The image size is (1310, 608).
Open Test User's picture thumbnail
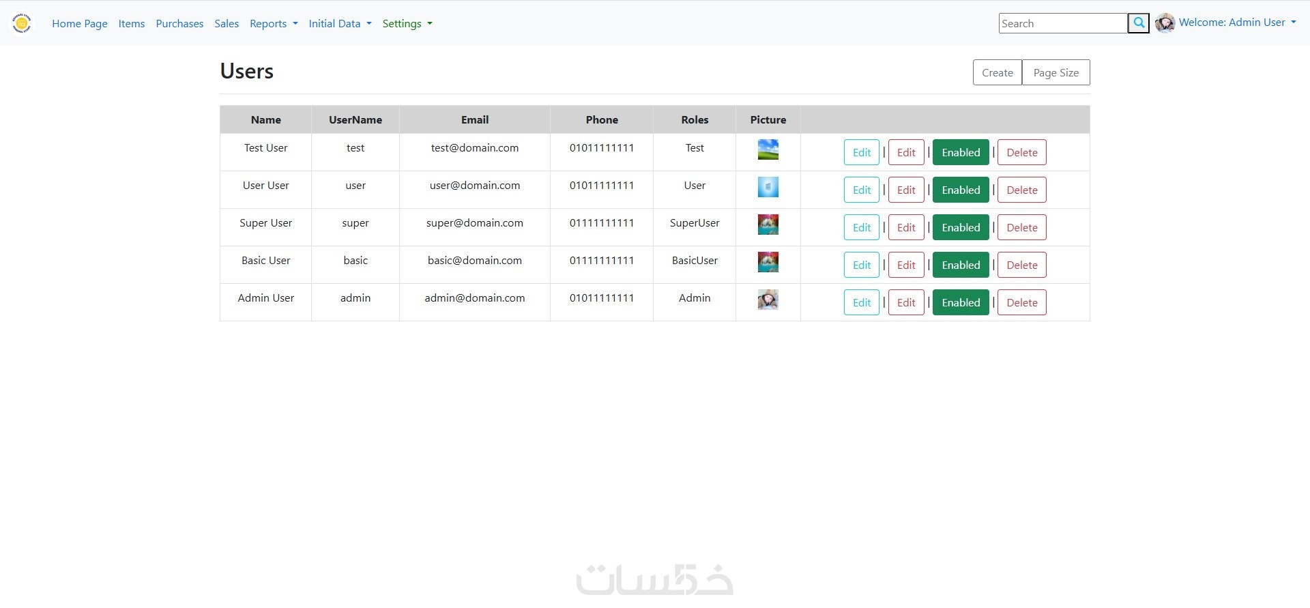pos(768,149)
